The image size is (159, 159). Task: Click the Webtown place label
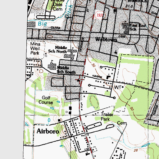click(x=106, y=39)
